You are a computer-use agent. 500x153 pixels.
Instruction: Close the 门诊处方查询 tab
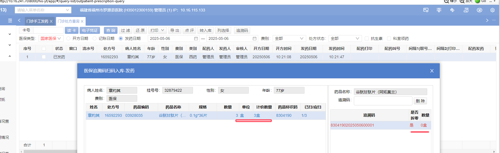coord(82,21)
